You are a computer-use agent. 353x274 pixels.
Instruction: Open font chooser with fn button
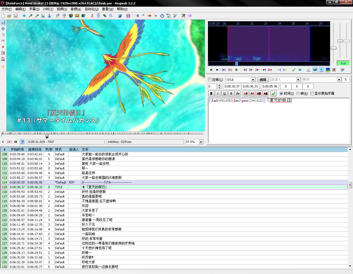[238, 94]
